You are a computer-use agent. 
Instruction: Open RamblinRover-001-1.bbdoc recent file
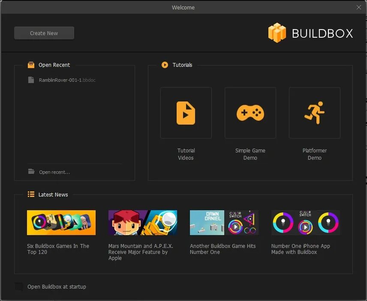pyautogui.click(x=67, y=80)
